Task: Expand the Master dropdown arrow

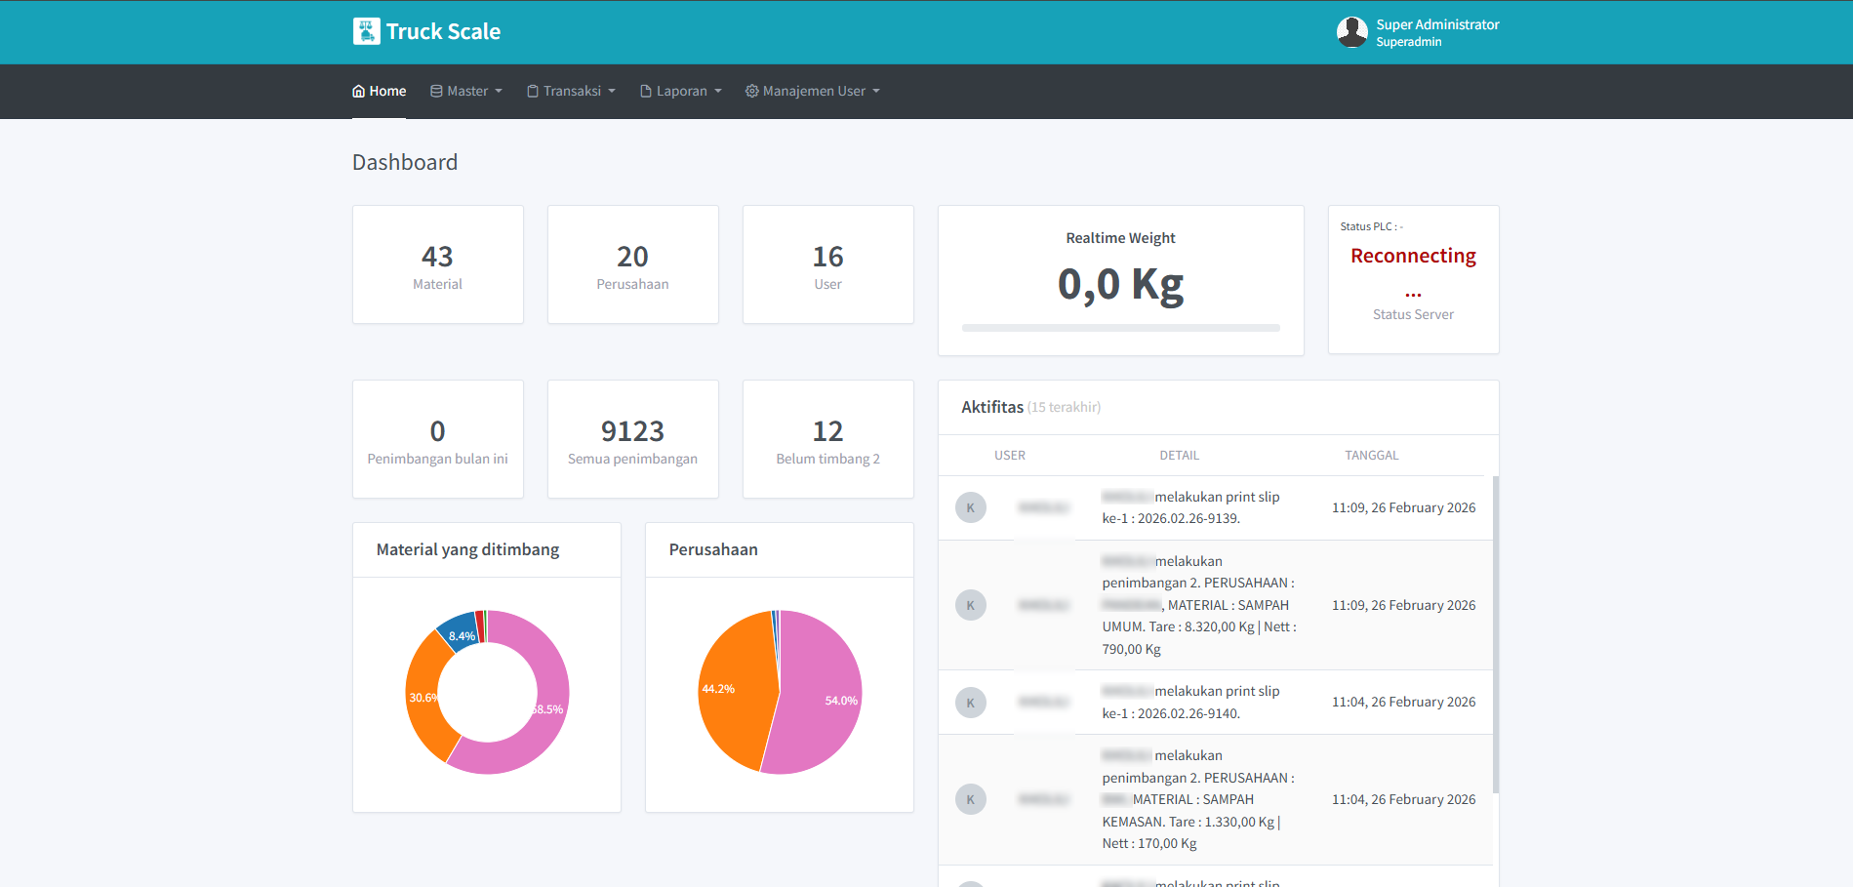Action: [499, 91]
